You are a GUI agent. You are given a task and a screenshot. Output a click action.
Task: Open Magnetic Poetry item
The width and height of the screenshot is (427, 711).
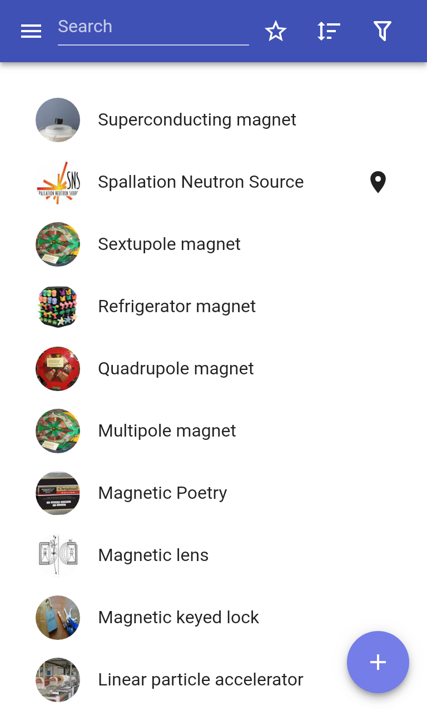point(213,493)
